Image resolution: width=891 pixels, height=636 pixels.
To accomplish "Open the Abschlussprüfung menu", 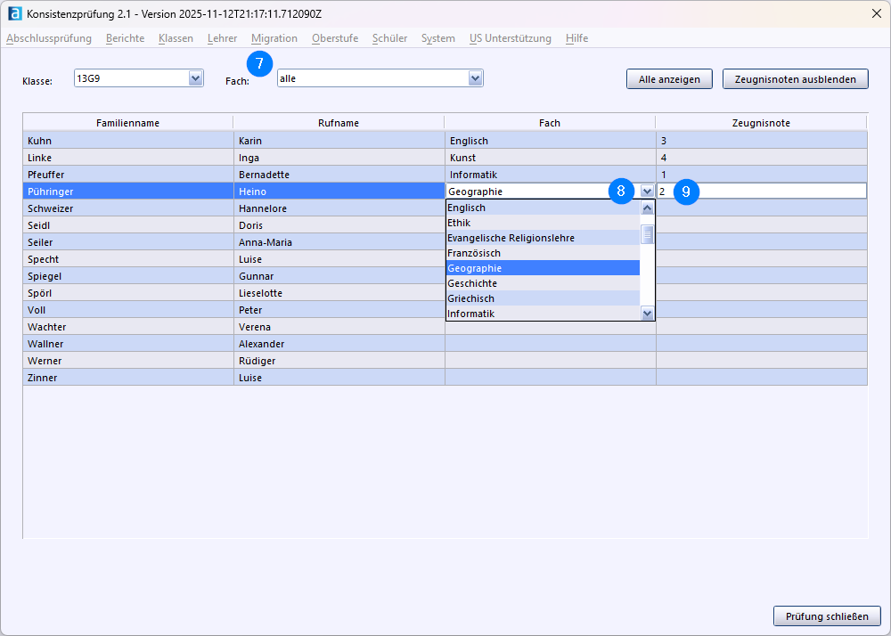I will 49,38.
